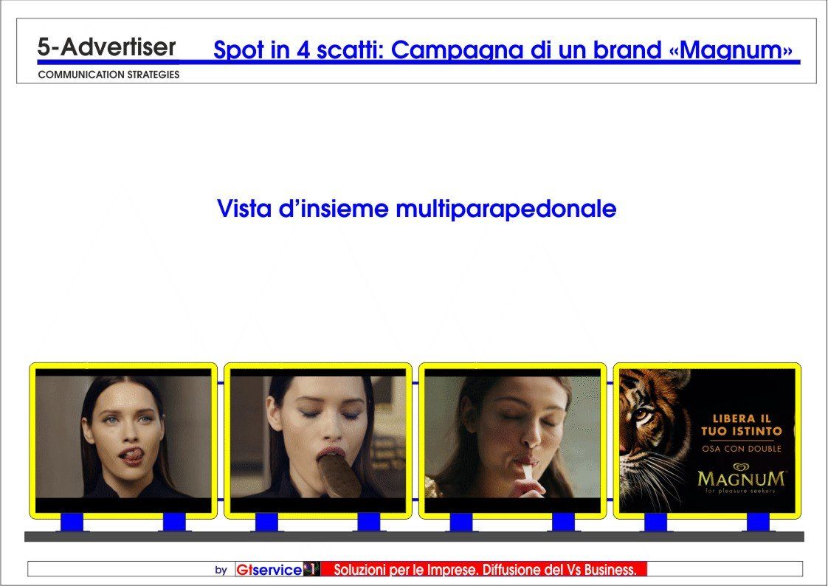Open the 'Spot in 4 scatti' Magnum title link
Viewport: 828px width, 586px height.
point(503,49)
